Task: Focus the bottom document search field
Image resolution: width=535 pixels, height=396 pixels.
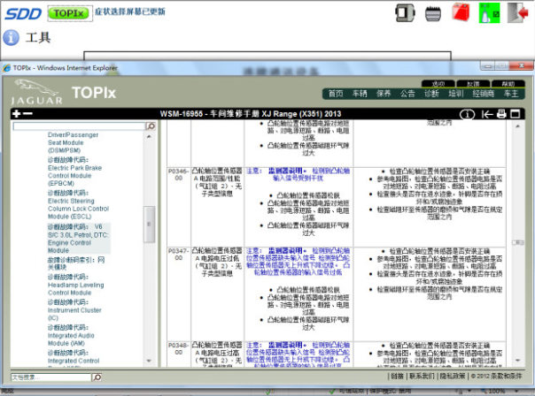Action: point(51,377)
